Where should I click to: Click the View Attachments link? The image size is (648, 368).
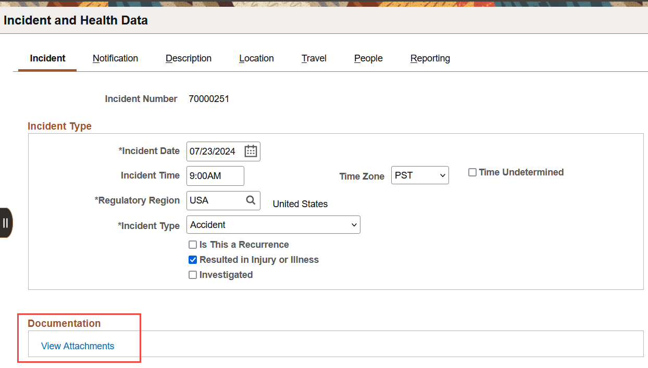click(78, 346)
